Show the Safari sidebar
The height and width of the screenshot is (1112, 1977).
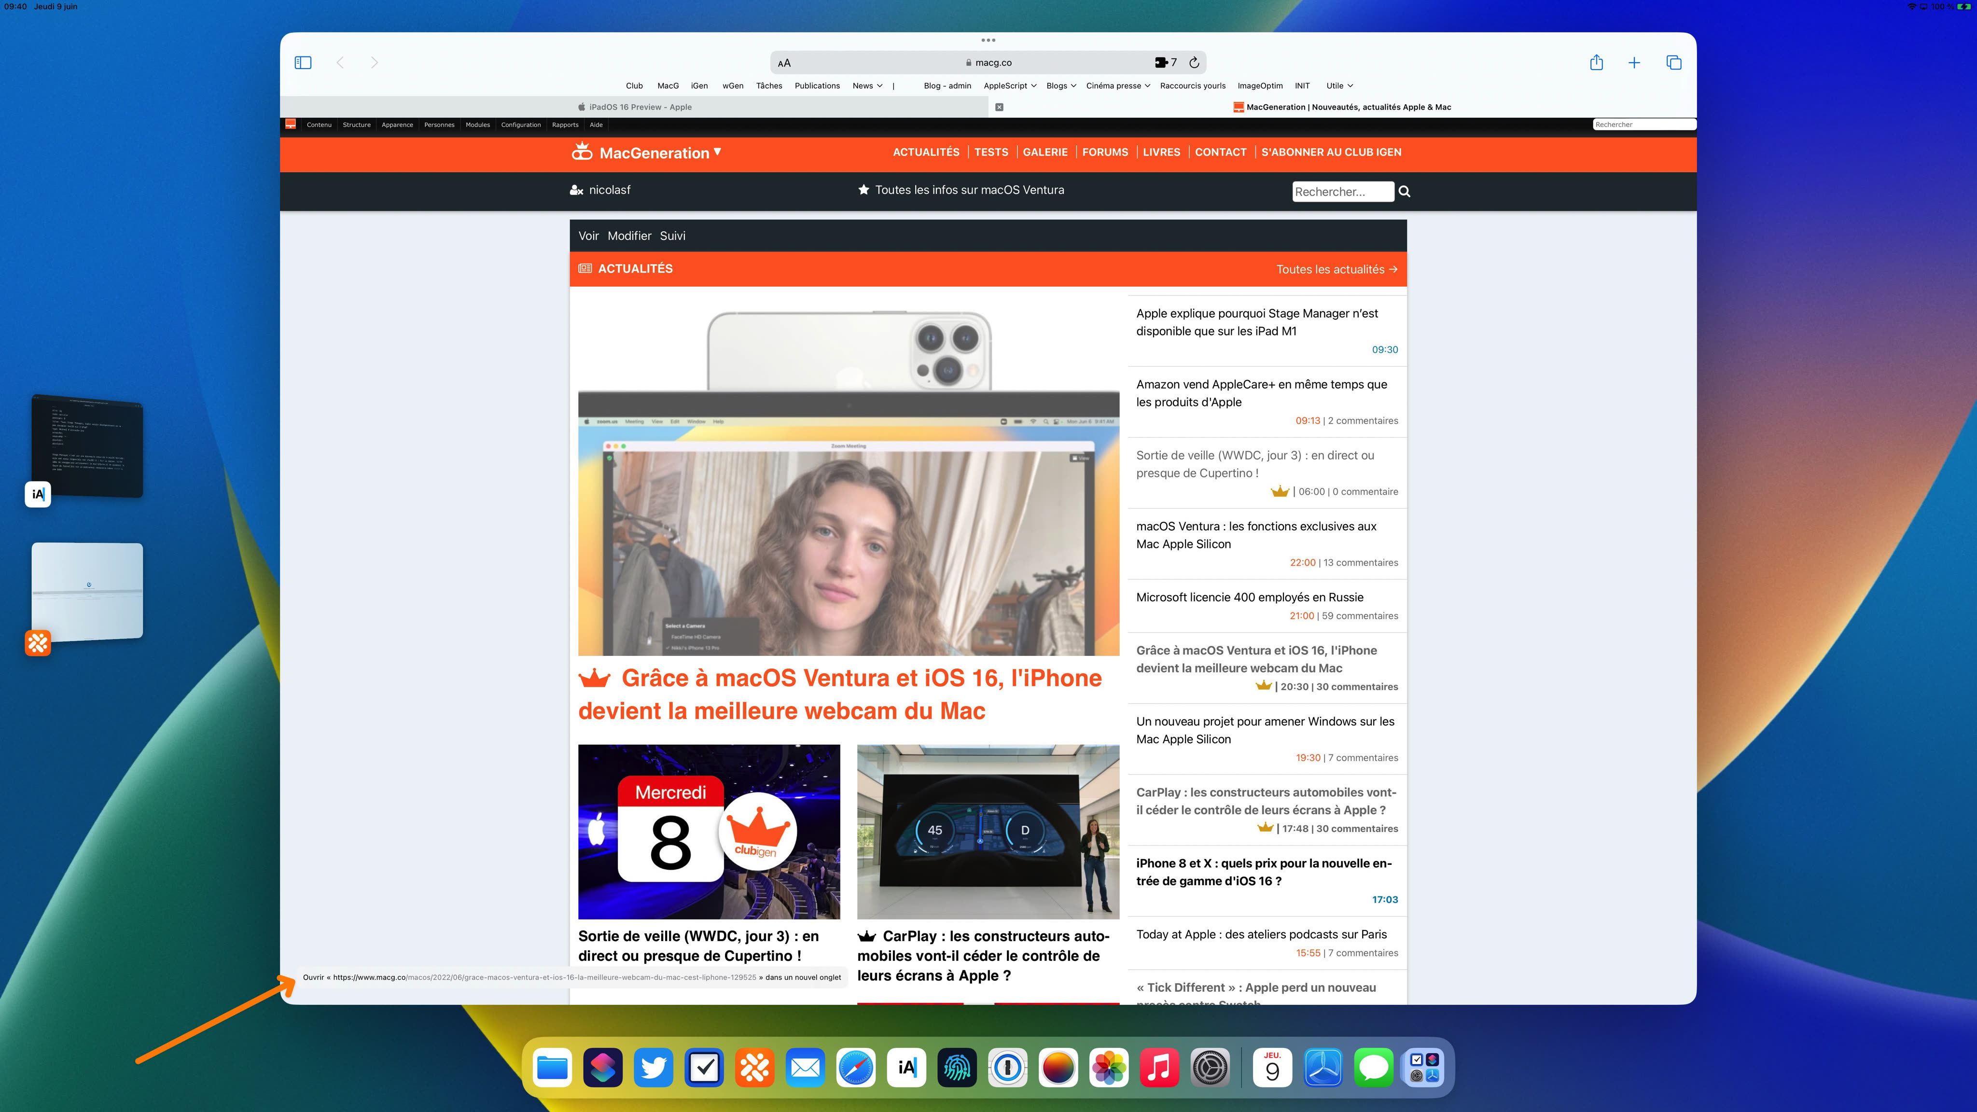303,62
